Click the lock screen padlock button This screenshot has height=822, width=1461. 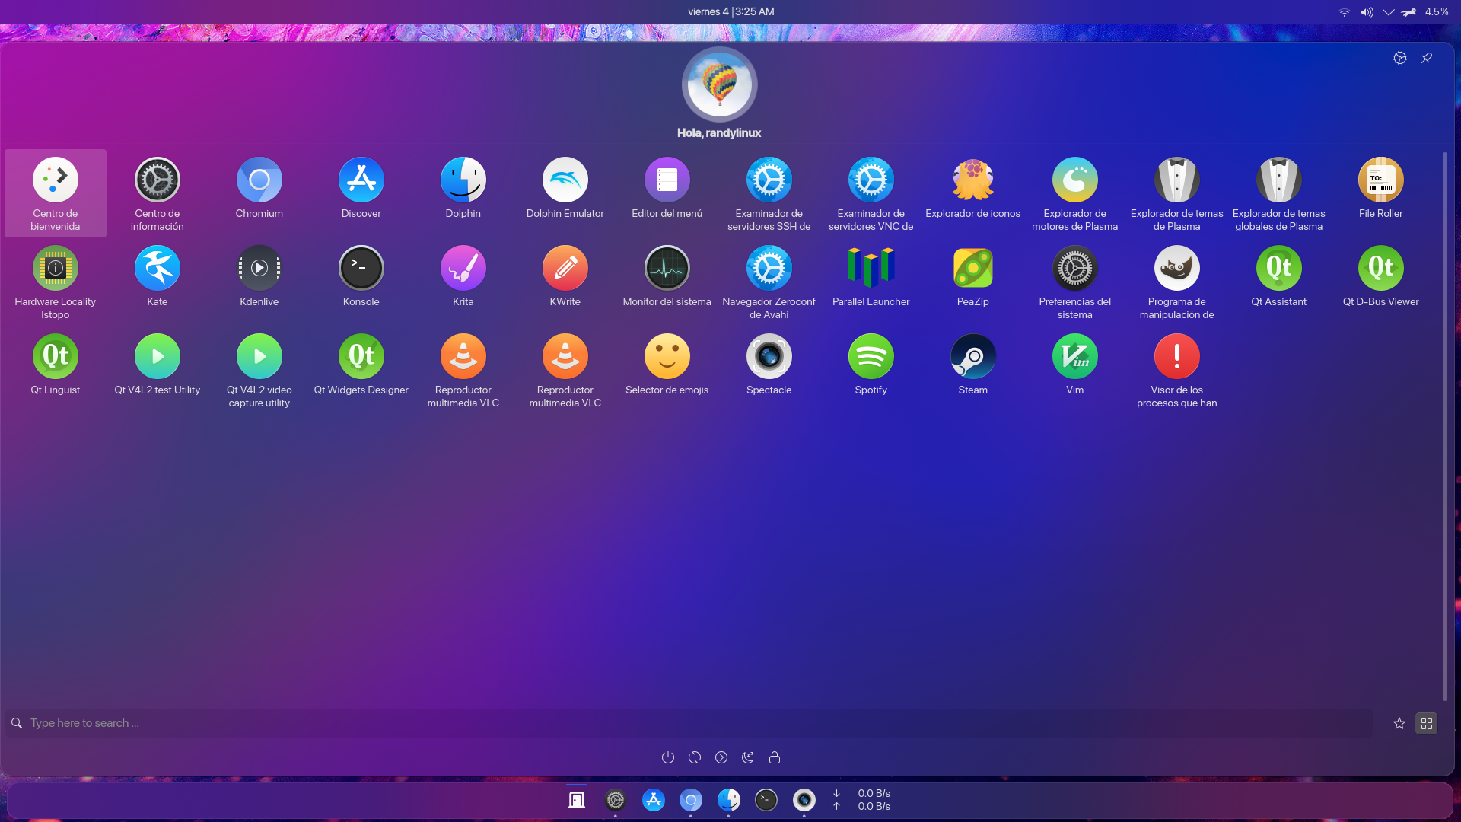coord(774,757)
